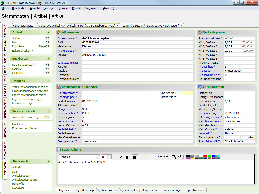The height and width of the screenshot is (194, 259).
Task: Open the Tahoma font dropdown
Action: click(98, 157)
